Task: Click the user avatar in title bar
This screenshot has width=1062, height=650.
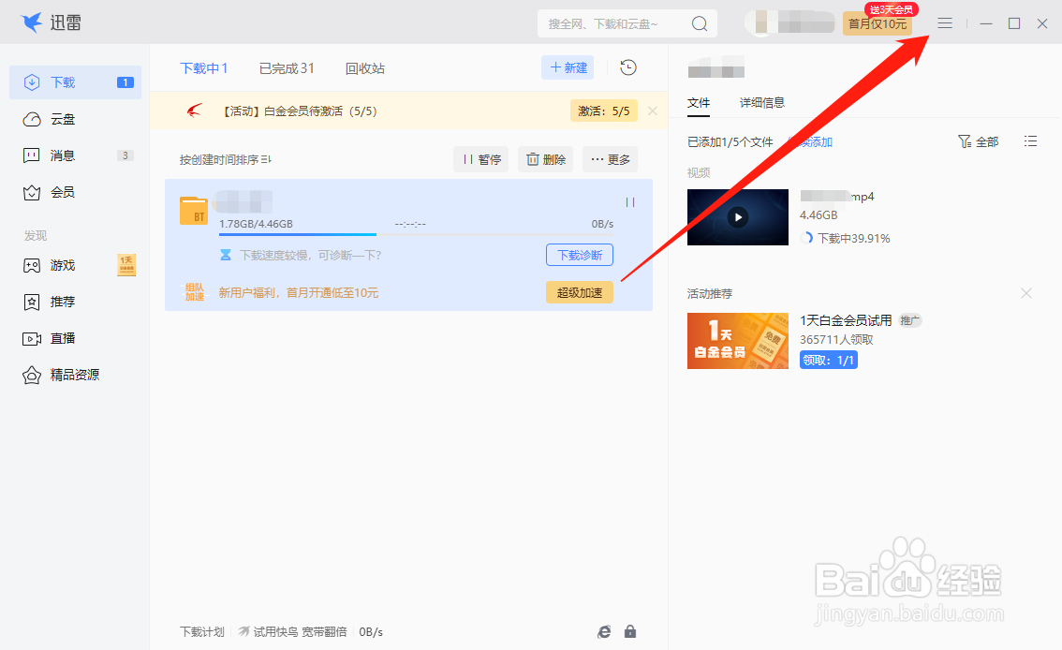Action: (760, 23)
